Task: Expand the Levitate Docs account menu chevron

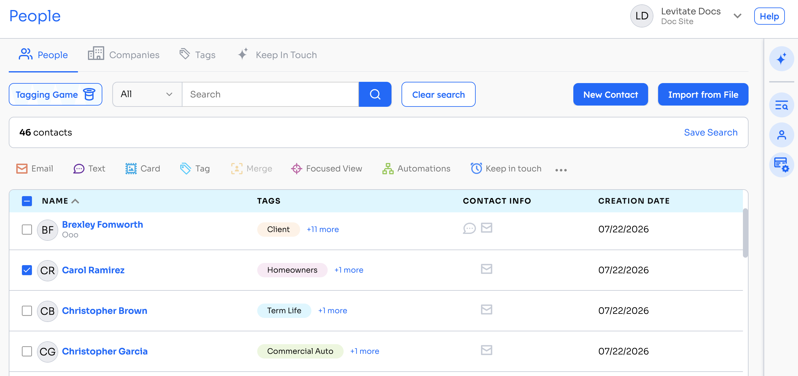Action: [738, 16]
